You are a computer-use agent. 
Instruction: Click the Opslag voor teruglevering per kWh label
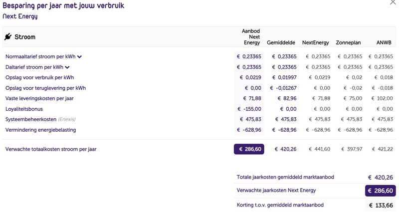click(x=45, y=88)
